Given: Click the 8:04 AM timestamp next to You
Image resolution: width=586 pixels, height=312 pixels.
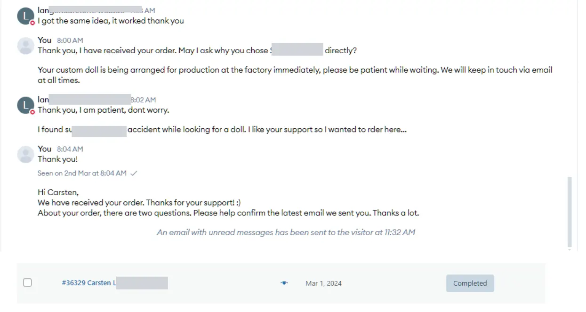Looking at the screenshot, I should (x=70, y=149).
